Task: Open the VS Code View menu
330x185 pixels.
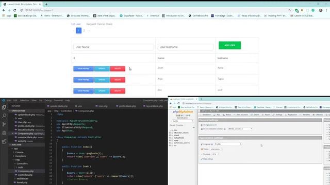Action: [34, 101]
